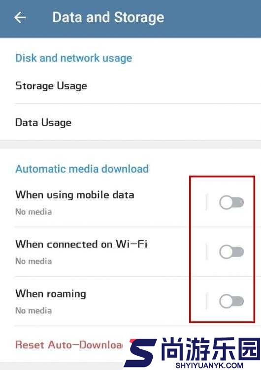
Task: Open Data Usage settings
Action: tap(130, 122)
